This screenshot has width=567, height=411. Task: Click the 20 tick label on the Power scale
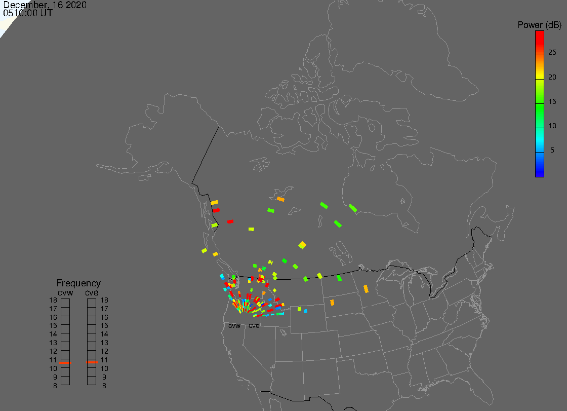click(552, 77)
